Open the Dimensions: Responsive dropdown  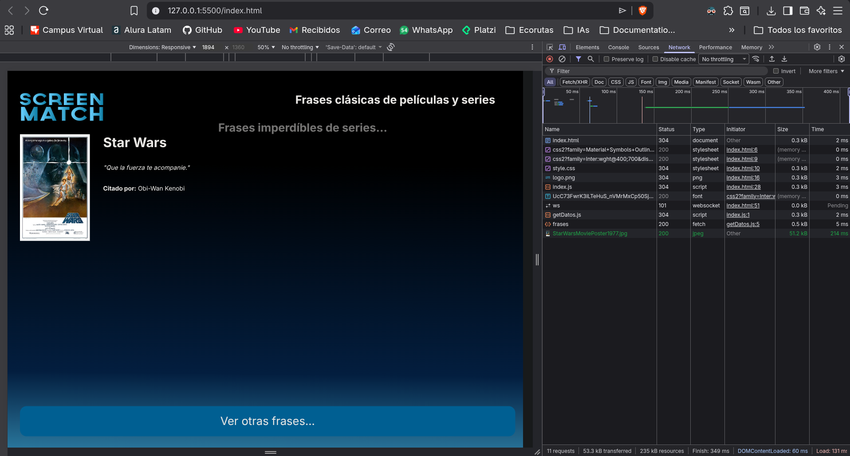click(x=162, y=47)
